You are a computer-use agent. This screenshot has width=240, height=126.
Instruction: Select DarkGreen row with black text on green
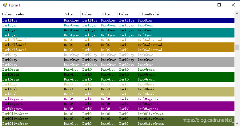coord(118,74)
